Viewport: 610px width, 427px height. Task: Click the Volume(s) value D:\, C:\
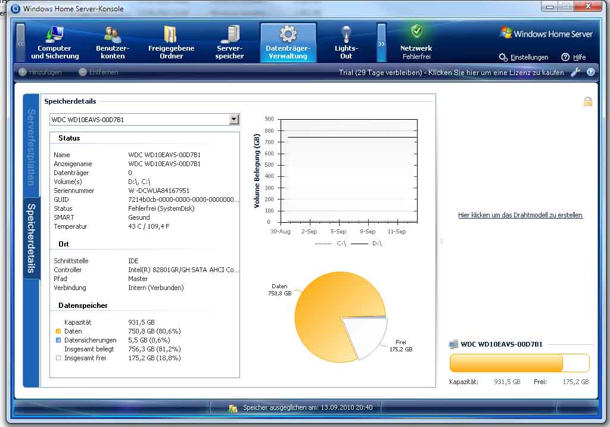(139, 182)
